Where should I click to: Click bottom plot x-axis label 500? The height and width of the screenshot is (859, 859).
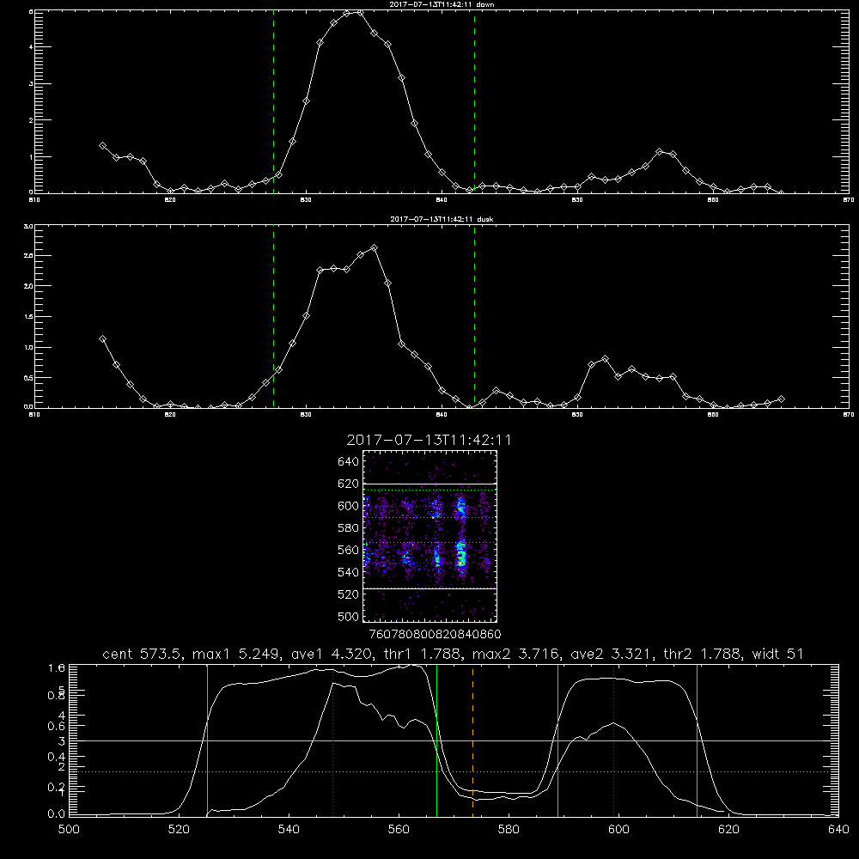[x=69, y=830]
